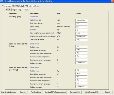Click the 'Component' column header
Viewport: 114px width, 95px height.
[12, 13]
